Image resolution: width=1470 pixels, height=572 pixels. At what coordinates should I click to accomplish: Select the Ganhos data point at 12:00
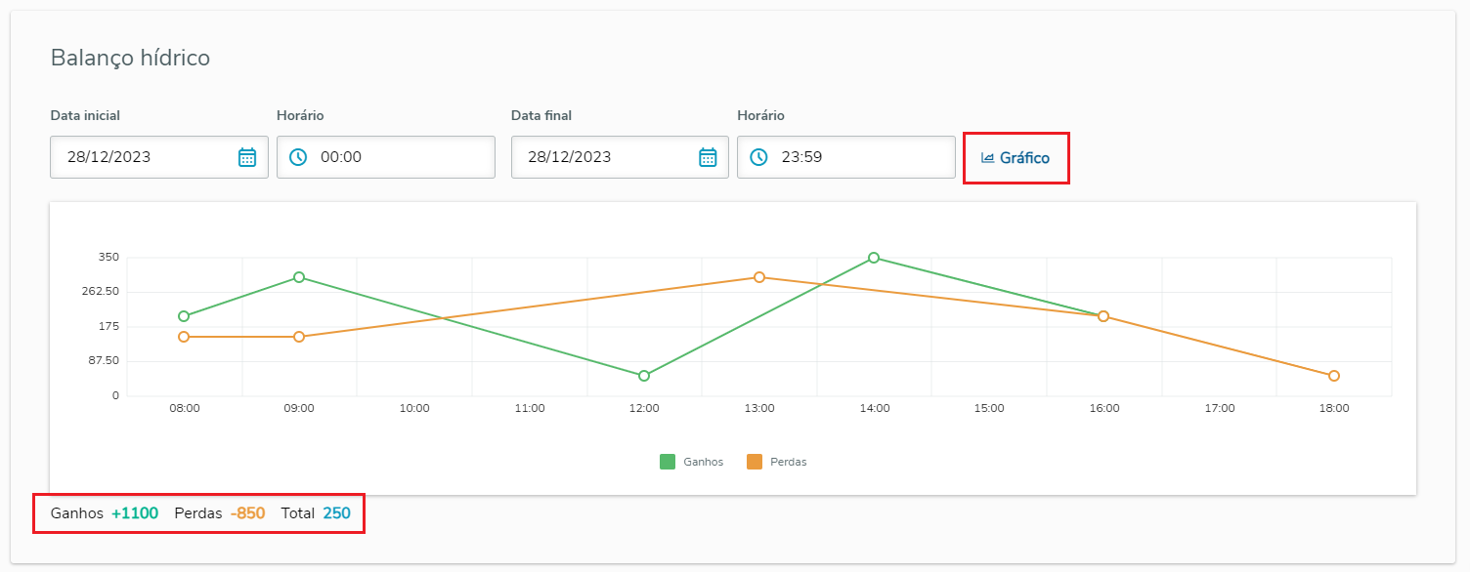point(644,376)
